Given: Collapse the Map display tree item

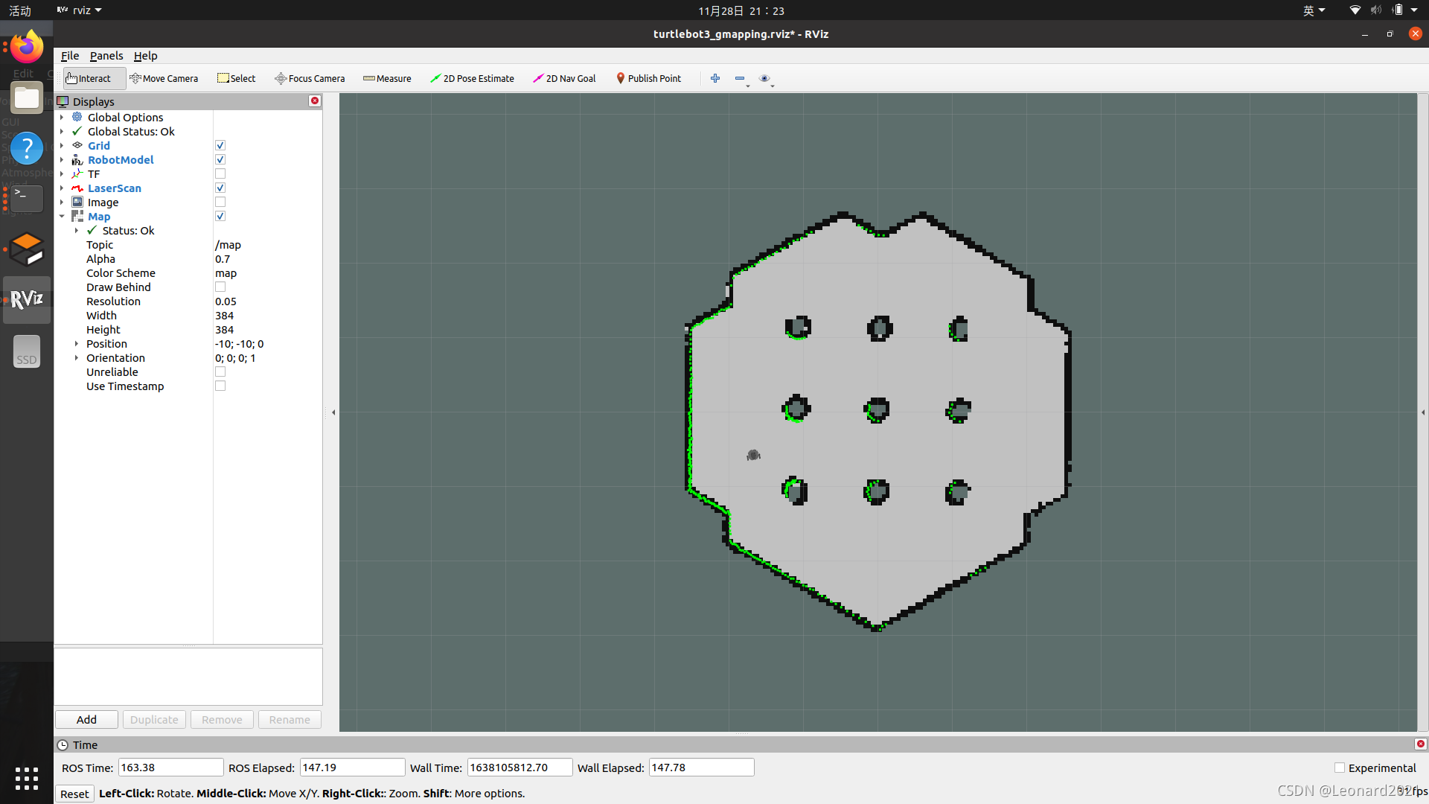Looking at the screenshot, I should coord(62,217).
